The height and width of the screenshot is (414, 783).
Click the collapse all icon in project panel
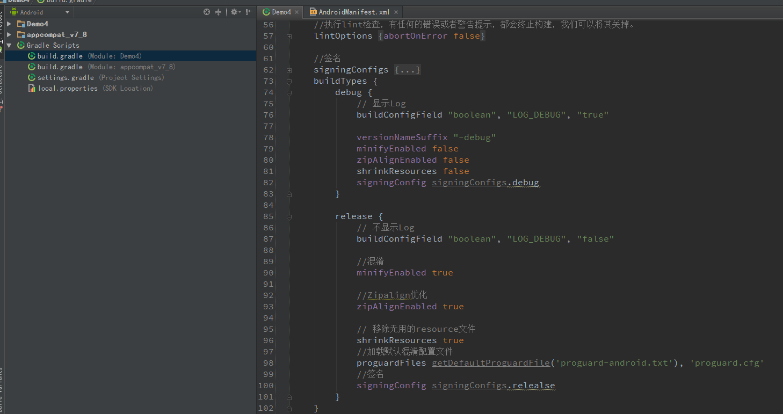click(x=219, y=12)
